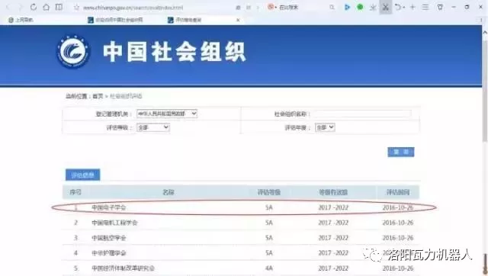Open the 评估等级 dropdown
This screenshot has width=488, height=276.
pyautogui.click(x=153, y=127)
